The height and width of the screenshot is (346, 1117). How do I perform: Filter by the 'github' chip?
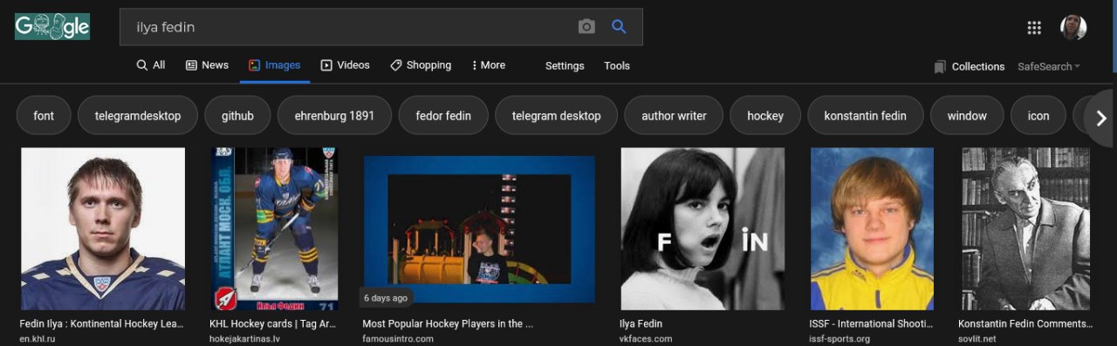pyautogui.click(x=237, y=115)
